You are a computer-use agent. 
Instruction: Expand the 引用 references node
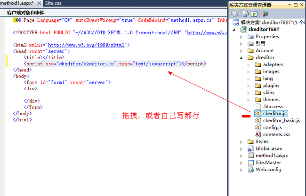241,44
